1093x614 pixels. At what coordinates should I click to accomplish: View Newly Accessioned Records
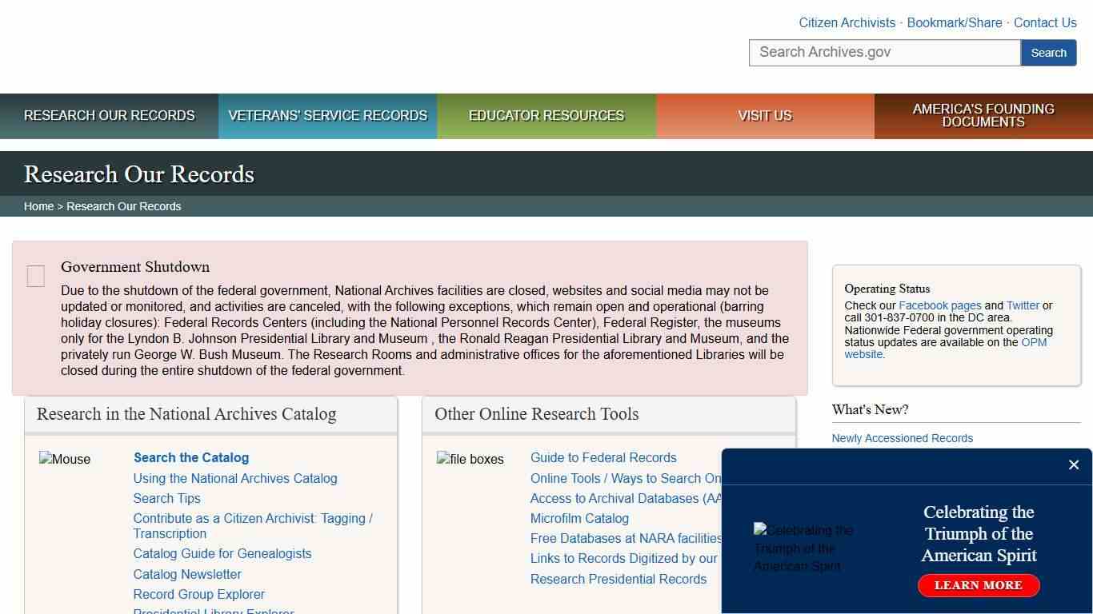tap(902, 437)
